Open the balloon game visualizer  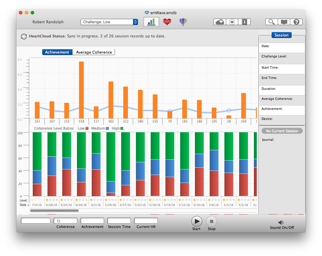(183, 22)
